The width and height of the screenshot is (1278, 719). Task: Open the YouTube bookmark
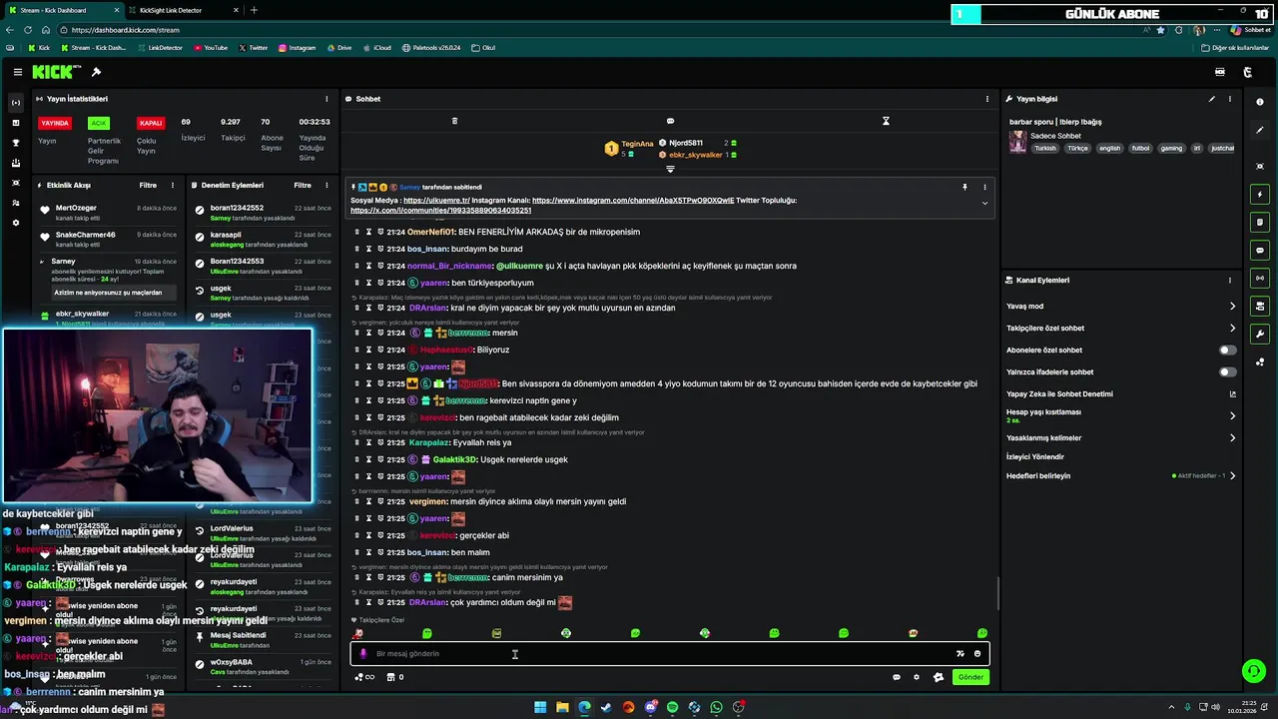point(211,48)
